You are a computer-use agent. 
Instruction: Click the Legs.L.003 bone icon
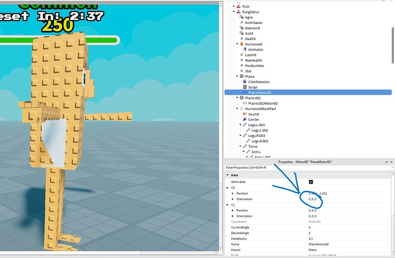(245, 125)
